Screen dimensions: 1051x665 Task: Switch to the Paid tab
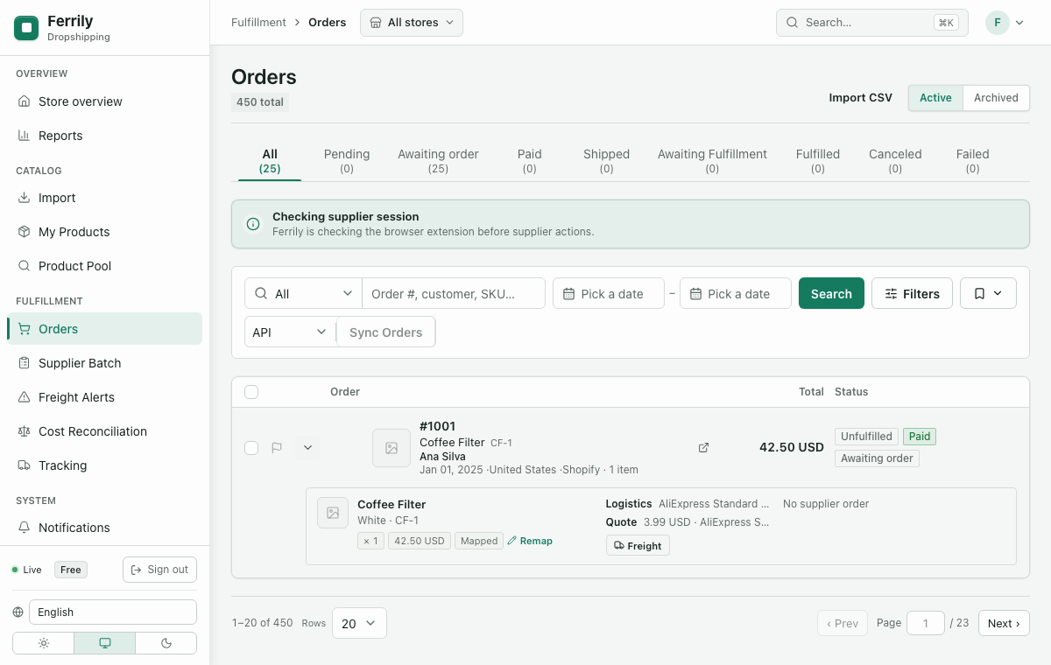click(530, 161)
